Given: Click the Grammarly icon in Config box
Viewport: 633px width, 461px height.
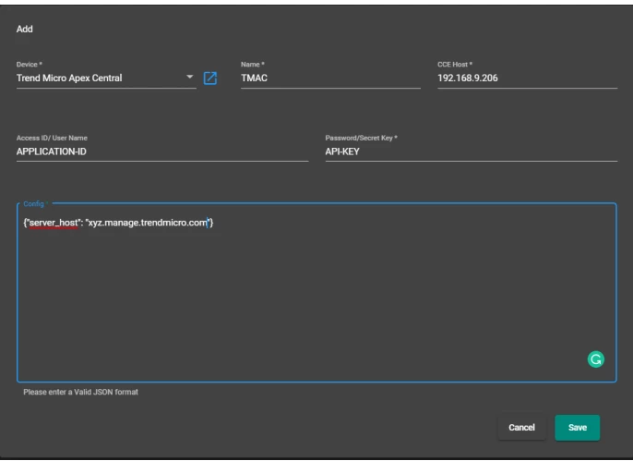Looking at the screenshot, I should pos(595,358).
